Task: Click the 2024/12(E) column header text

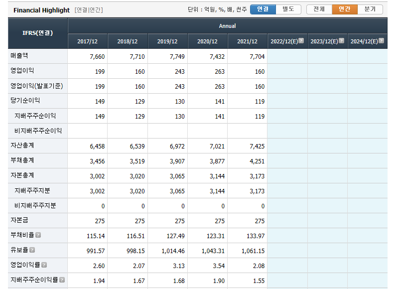Action: tap(364, 41)
